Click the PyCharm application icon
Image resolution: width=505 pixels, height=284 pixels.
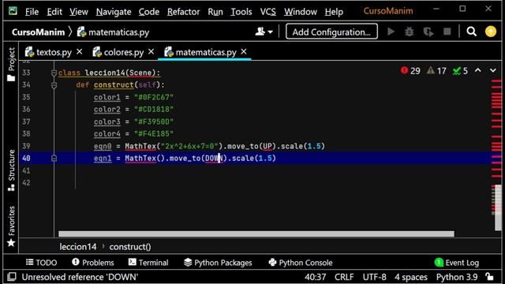tap(13, 11)
